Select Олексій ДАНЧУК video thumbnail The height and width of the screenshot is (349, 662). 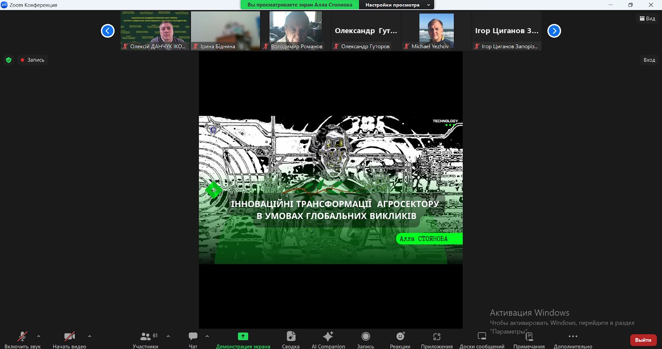(x=155, y=31)
